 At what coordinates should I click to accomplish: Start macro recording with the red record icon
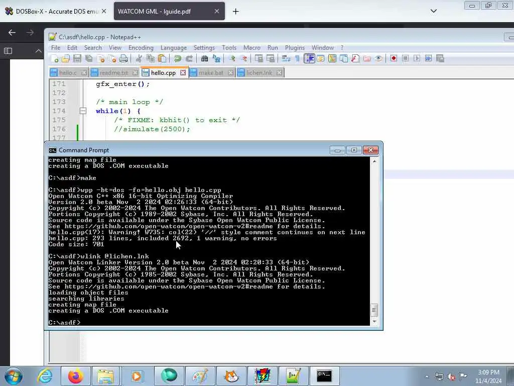394,58
